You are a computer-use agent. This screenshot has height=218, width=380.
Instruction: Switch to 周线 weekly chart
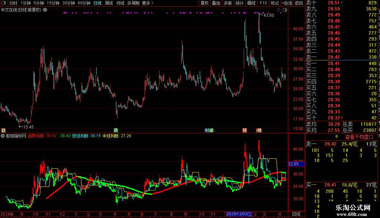click(109, 3)
